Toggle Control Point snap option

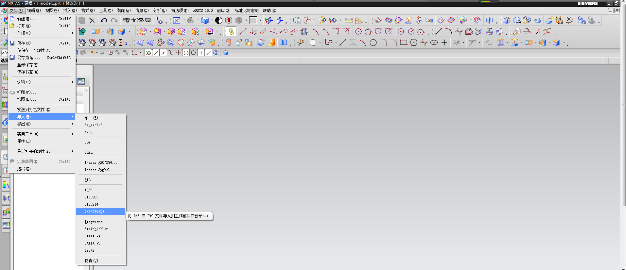(171, 53)
